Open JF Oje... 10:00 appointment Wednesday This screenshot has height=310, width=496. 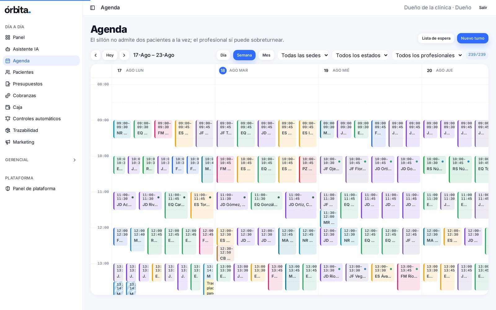331,165
